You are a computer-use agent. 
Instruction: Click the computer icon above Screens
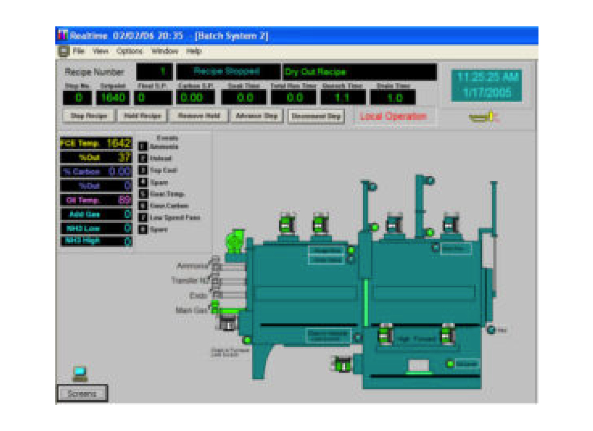click(x=80, y=373)
